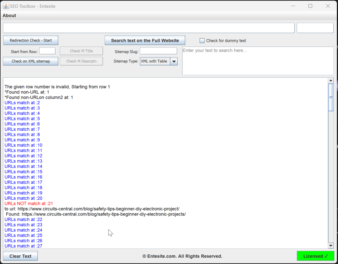
Task: Enable Check for dummy text checkbox
Action: point(202,41)
